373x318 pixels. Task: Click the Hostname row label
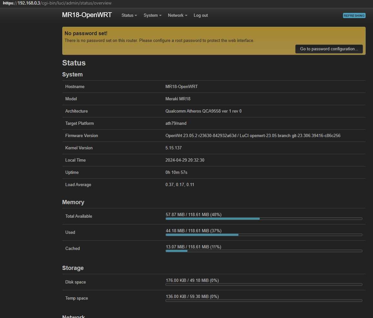(75, 86)
